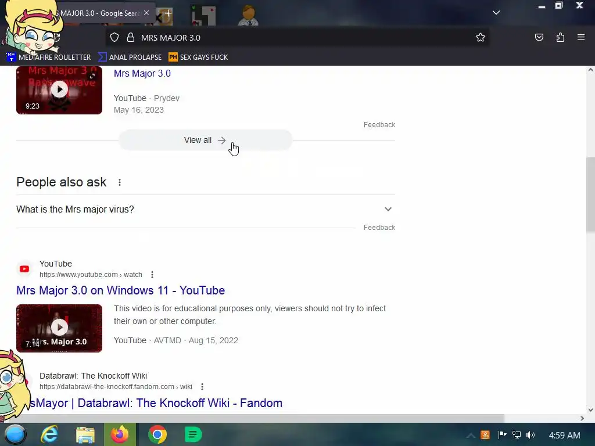595x446 pixels.
Task: Bookmark this page with the star icon
Action: coord(481,37)
